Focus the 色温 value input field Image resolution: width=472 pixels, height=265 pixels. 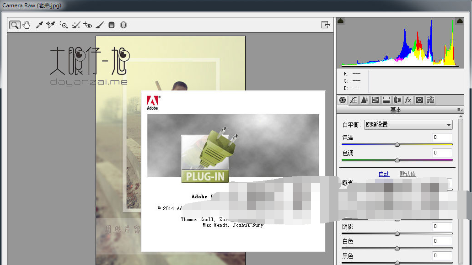(x=442, y=138)
